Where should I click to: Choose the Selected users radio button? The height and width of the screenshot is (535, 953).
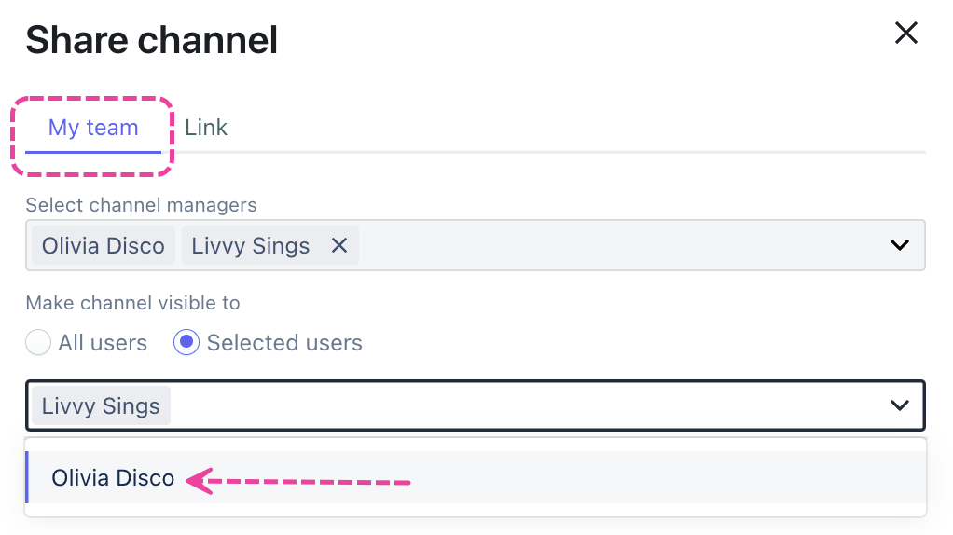coord(186,343)
